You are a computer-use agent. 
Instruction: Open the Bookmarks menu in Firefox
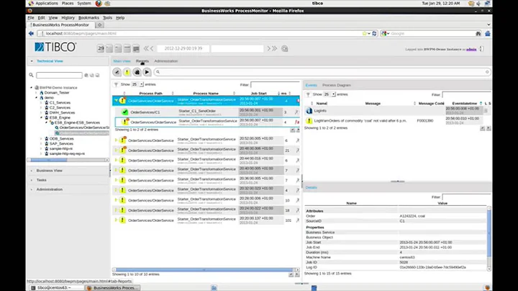88,18
